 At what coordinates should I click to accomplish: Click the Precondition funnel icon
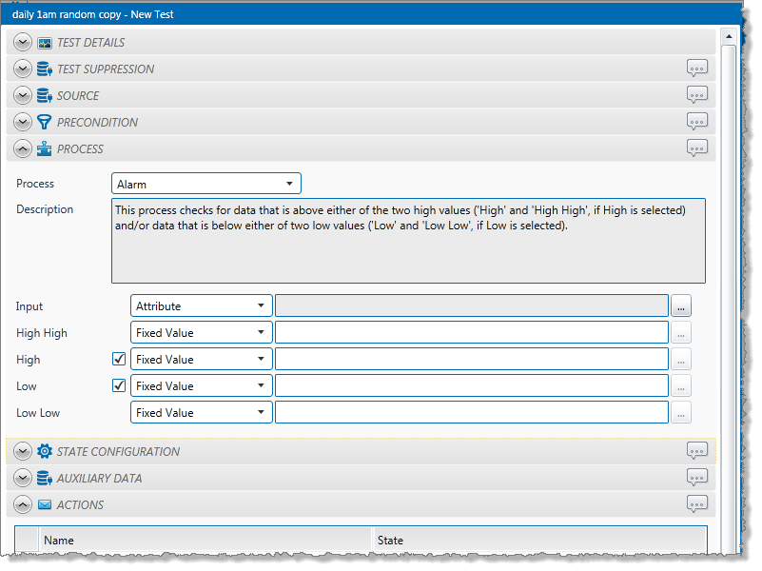tap(44, 122)
